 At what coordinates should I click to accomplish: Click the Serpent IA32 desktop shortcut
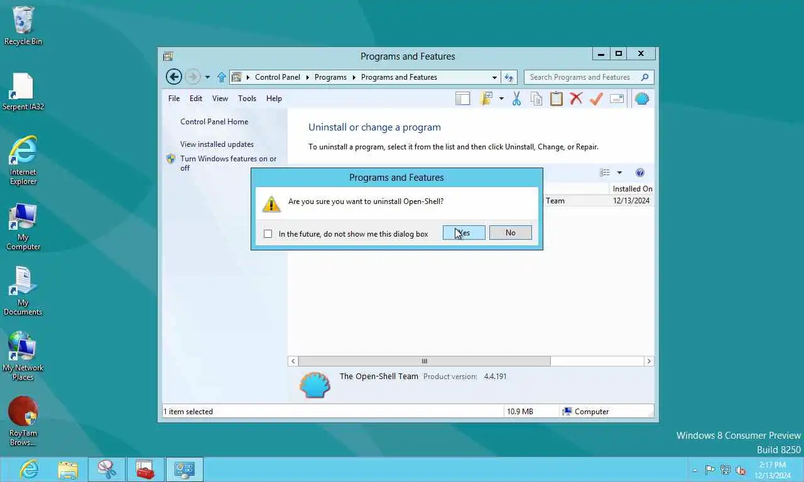[23, 92]
